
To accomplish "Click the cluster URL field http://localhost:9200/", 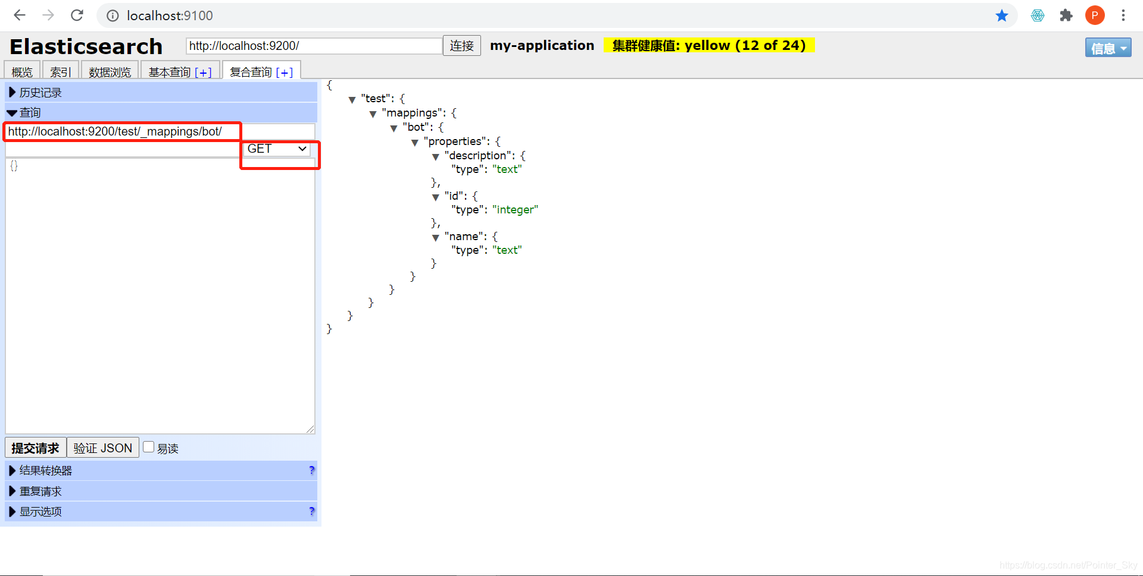I will point(314,46).
